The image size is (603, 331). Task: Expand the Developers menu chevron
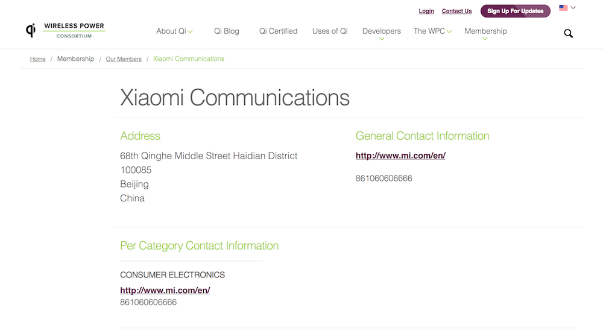[x=382, y=39]
